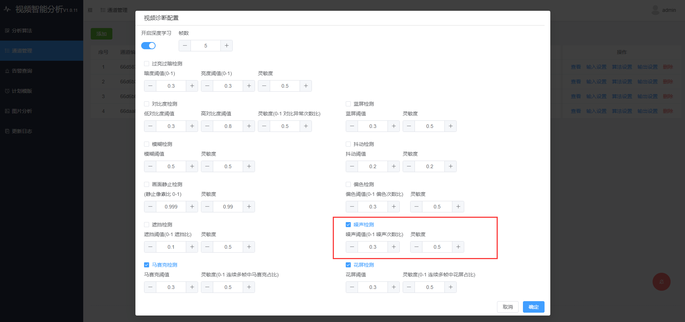
Task: Decrease 亮度阈值 with its minus button
Action: click(207, 86)
